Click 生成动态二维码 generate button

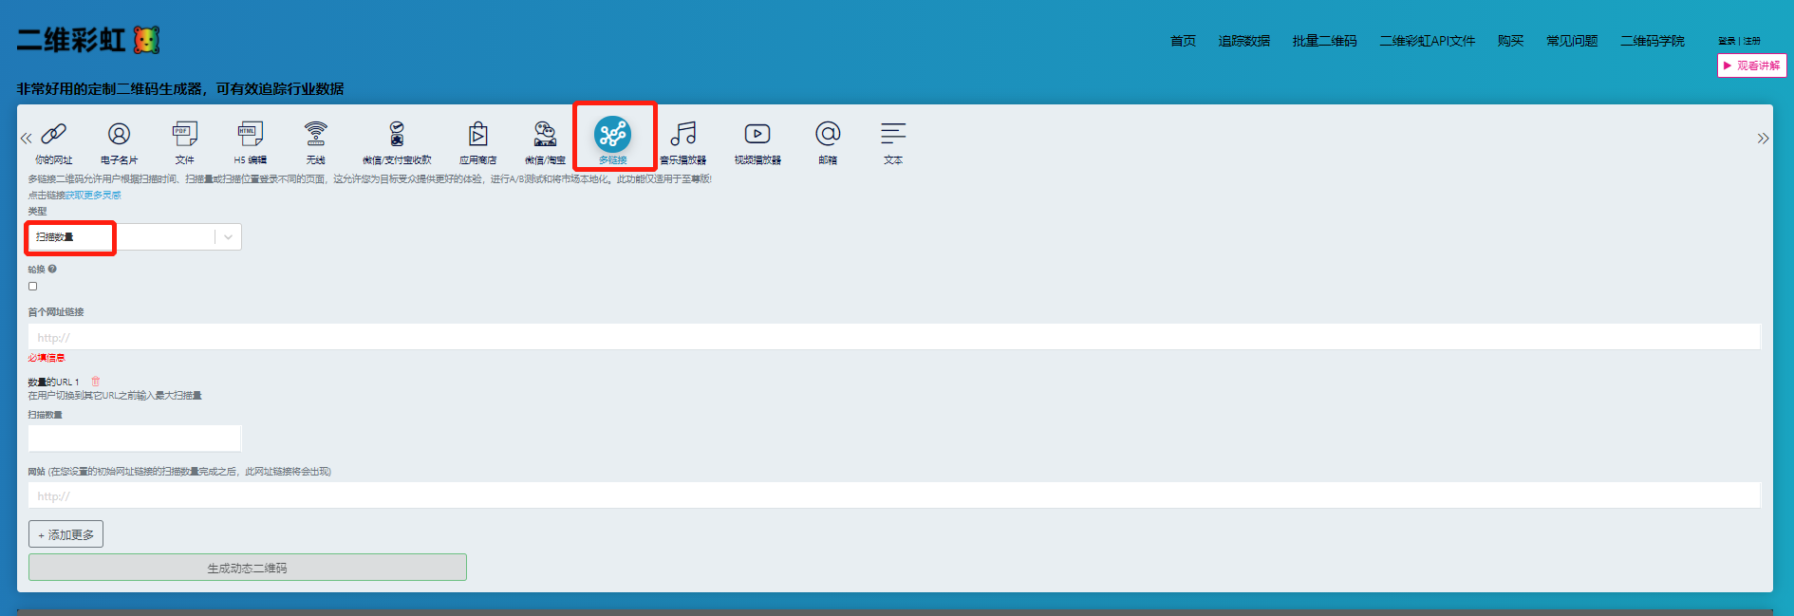pyautogui.click(x=248, y=568)
